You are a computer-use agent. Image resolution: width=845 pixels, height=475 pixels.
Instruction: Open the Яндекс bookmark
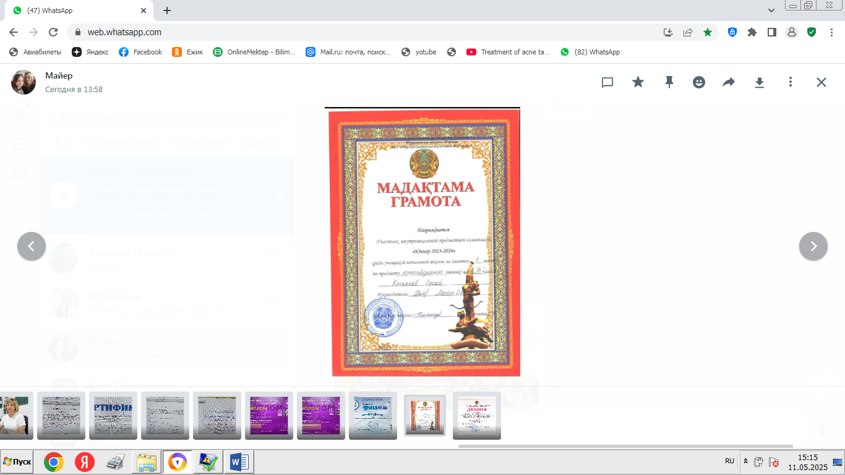[x=90, y=52]
